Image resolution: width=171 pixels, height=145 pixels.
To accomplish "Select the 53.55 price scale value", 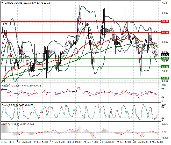I will (x=165, y=61).
